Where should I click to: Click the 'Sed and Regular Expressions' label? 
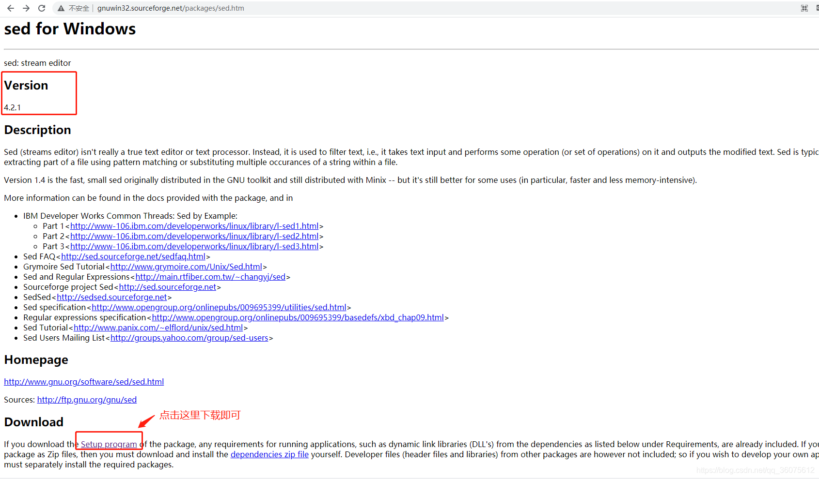(x=77, y=277)
